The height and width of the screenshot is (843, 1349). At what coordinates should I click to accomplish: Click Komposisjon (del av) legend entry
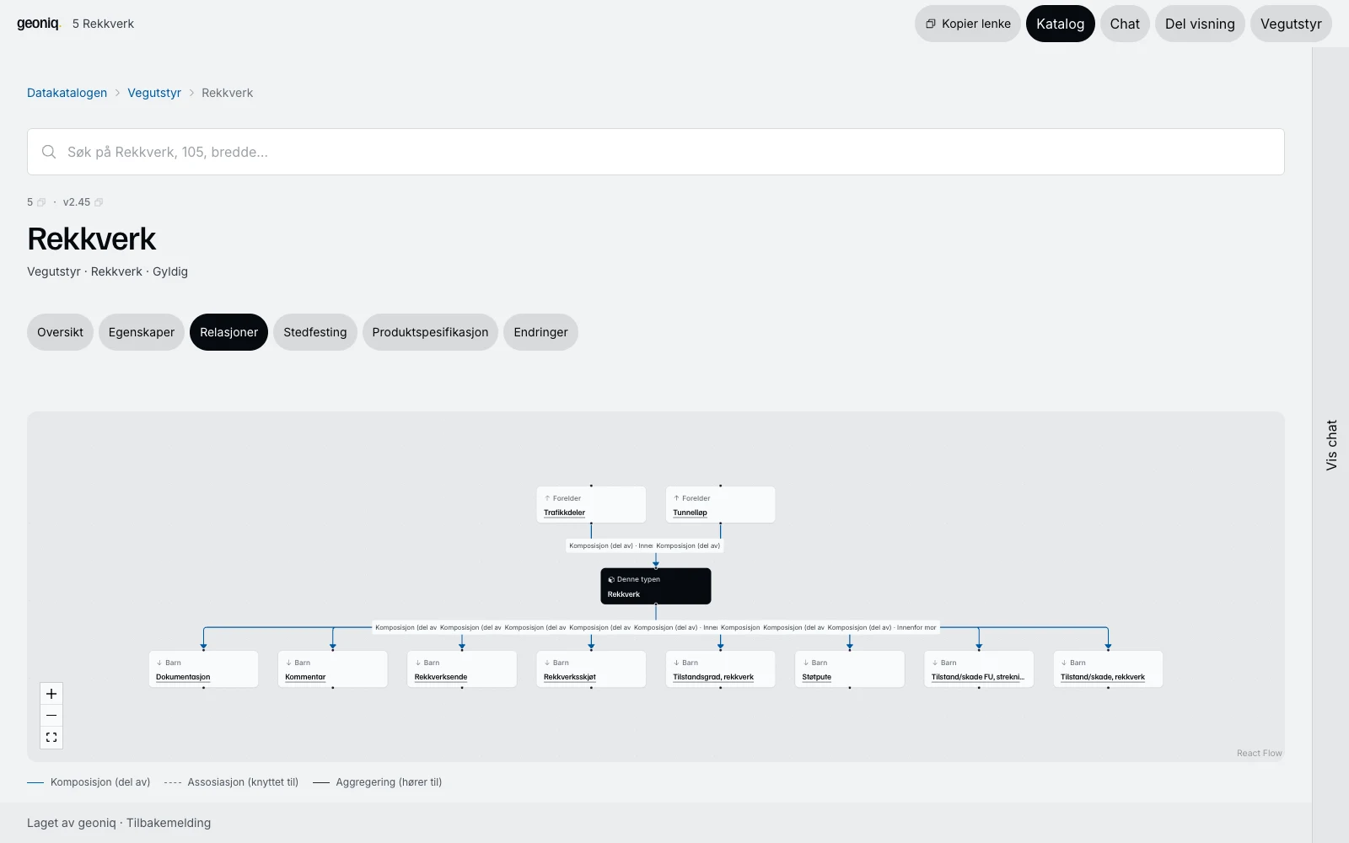point(89,782)
